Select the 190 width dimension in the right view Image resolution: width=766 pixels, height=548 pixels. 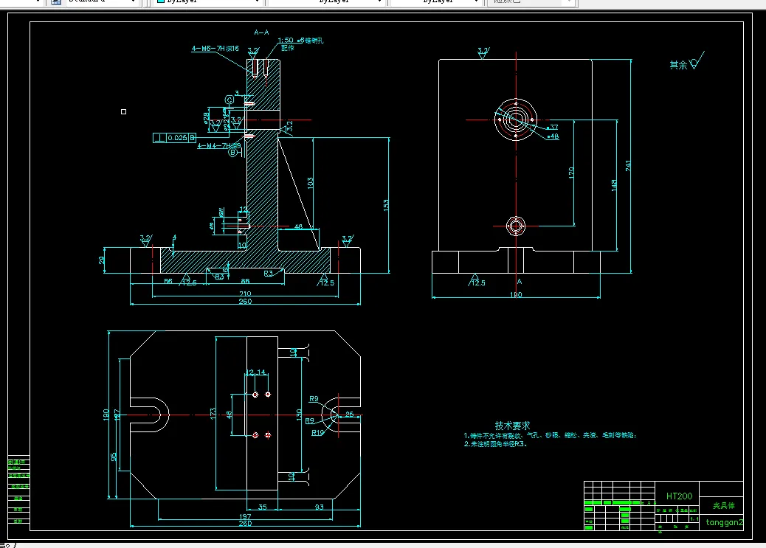click(x=516, y=294)
